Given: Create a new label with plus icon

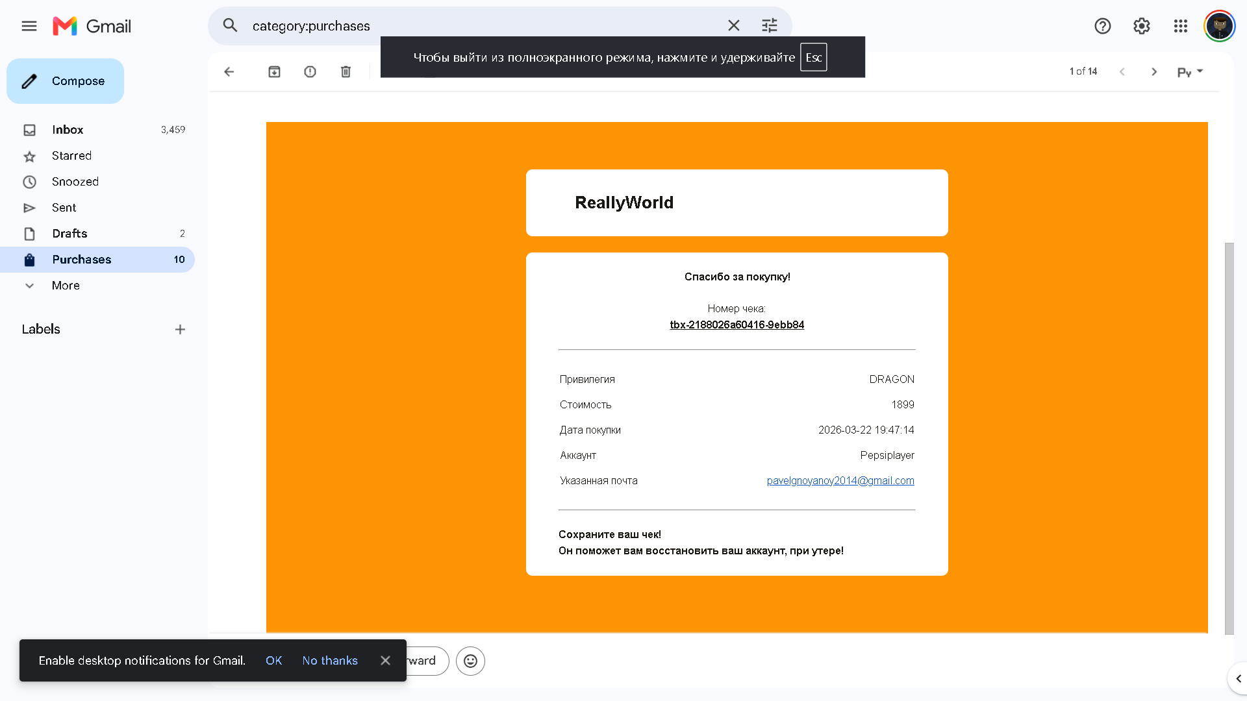Looking at the screenshot, I should pyautogui.click(x=180, y=329).
